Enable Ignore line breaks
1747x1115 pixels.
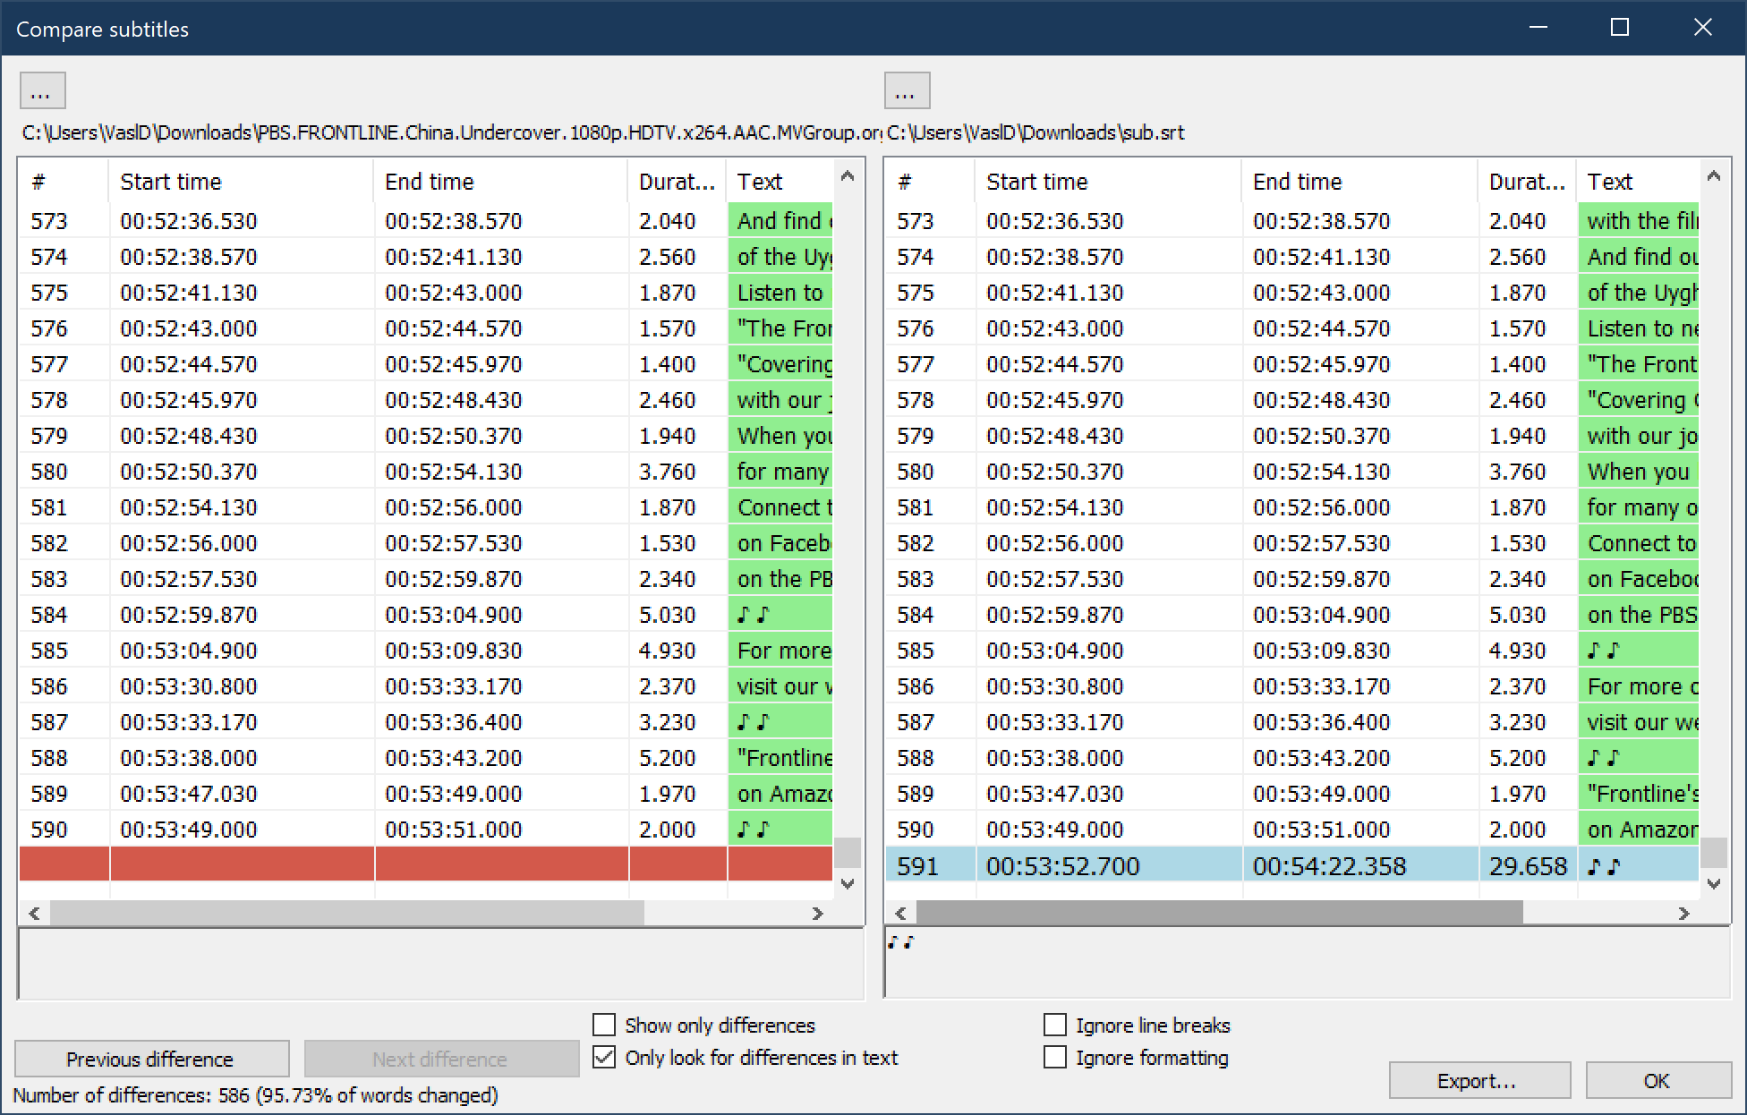pos(1054,1025)
